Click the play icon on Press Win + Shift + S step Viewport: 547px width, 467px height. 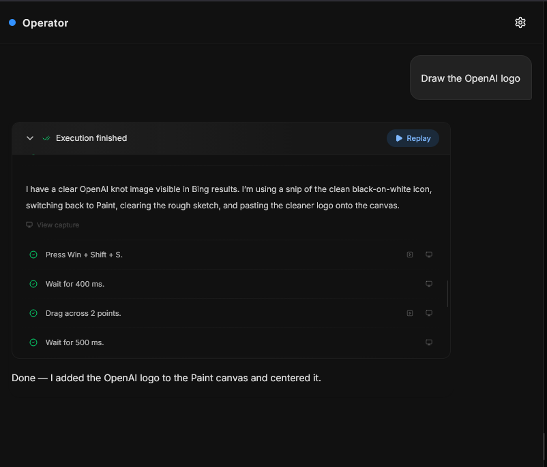[x=410, y=255]
